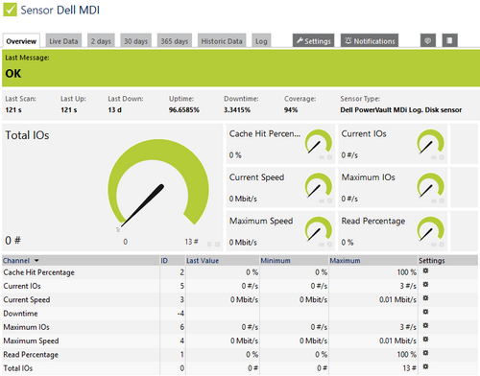Click the Maximum IOs channel name in table
This screenshot has width=480, height=376.
coord(26,327)
